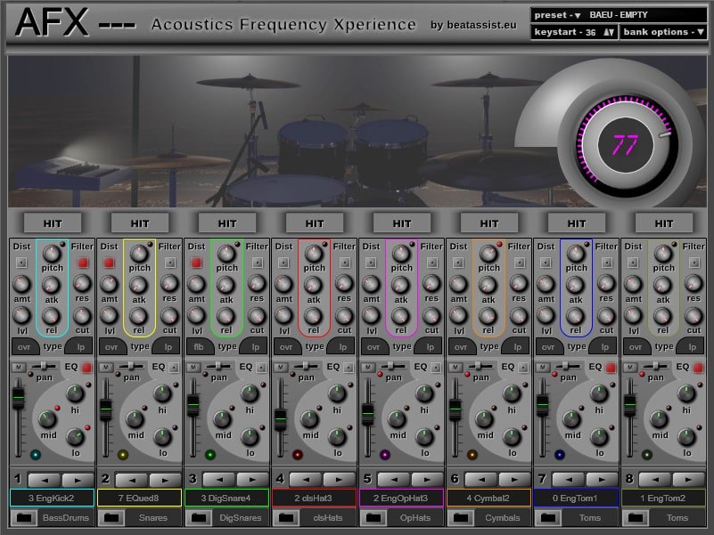Disable the Dist switch on channel 2
Viewport: 714px width, 535px height.
click(109, 263)
